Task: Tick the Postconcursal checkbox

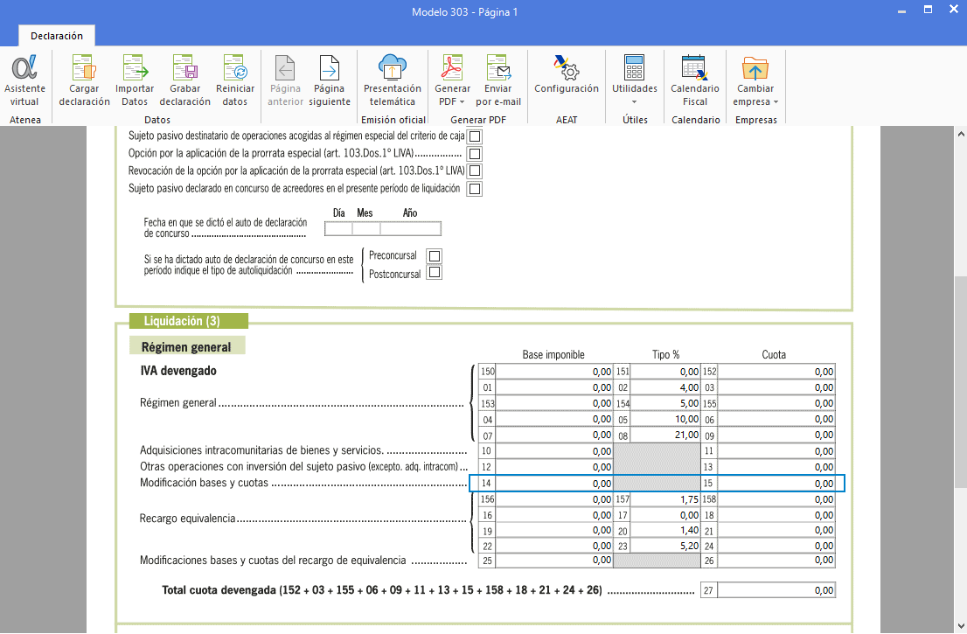Action: pyautogui.click(x=435, y=273)
